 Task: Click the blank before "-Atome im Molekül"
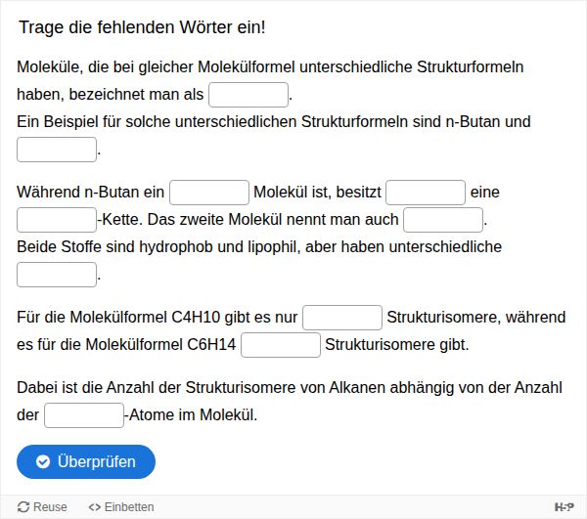(84, 415)
